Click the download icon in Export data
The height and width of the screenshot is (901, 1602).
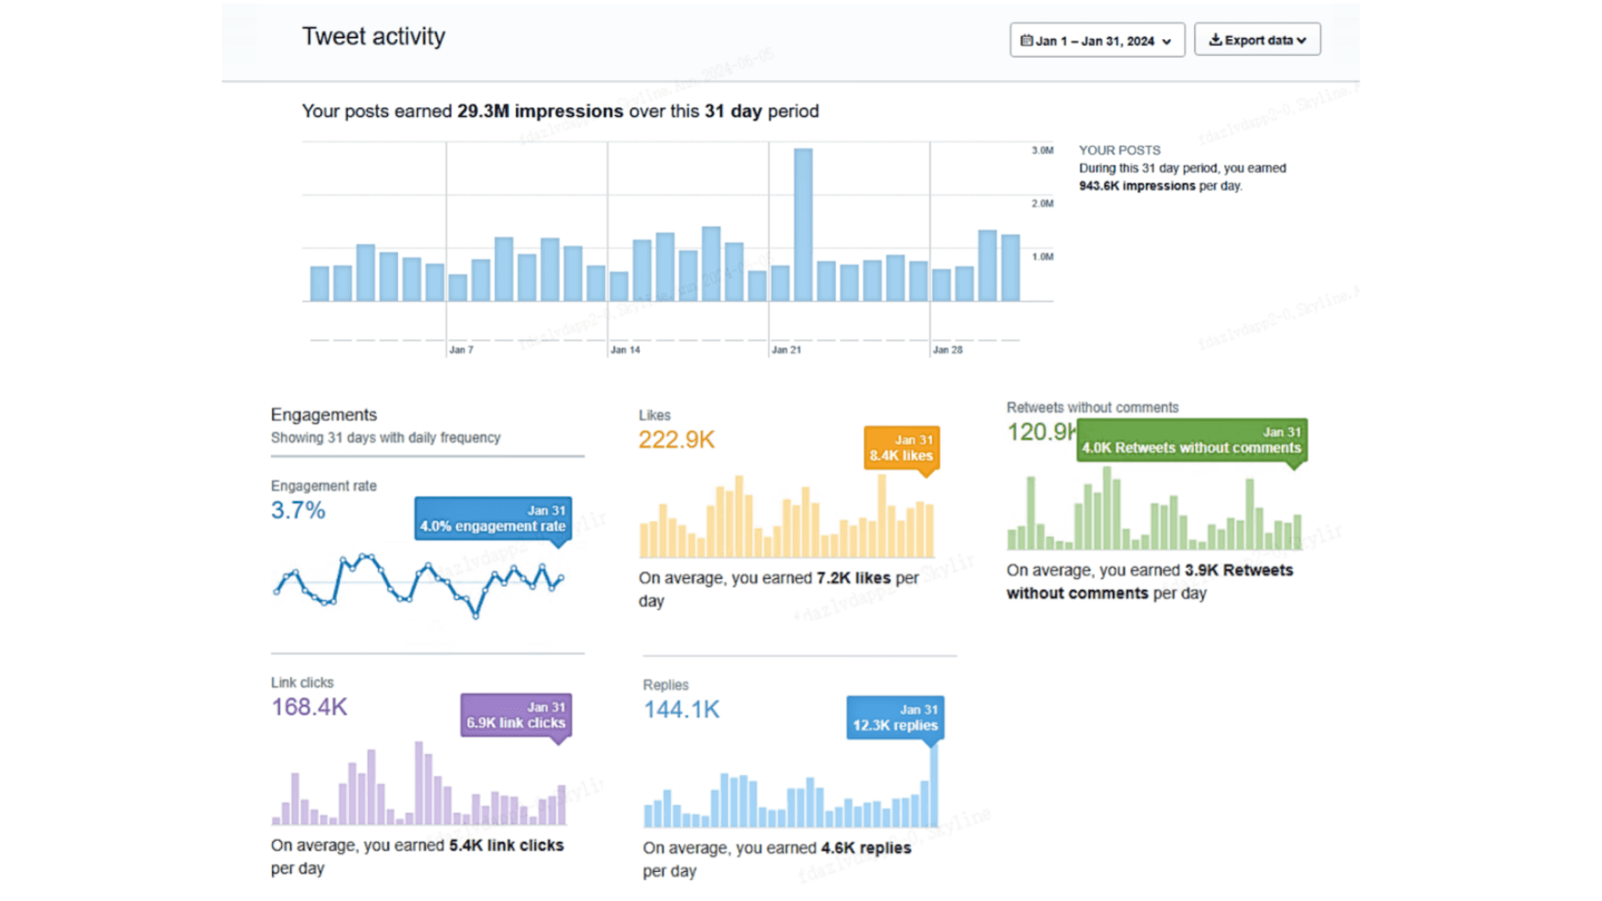[x=1216, y=39]
